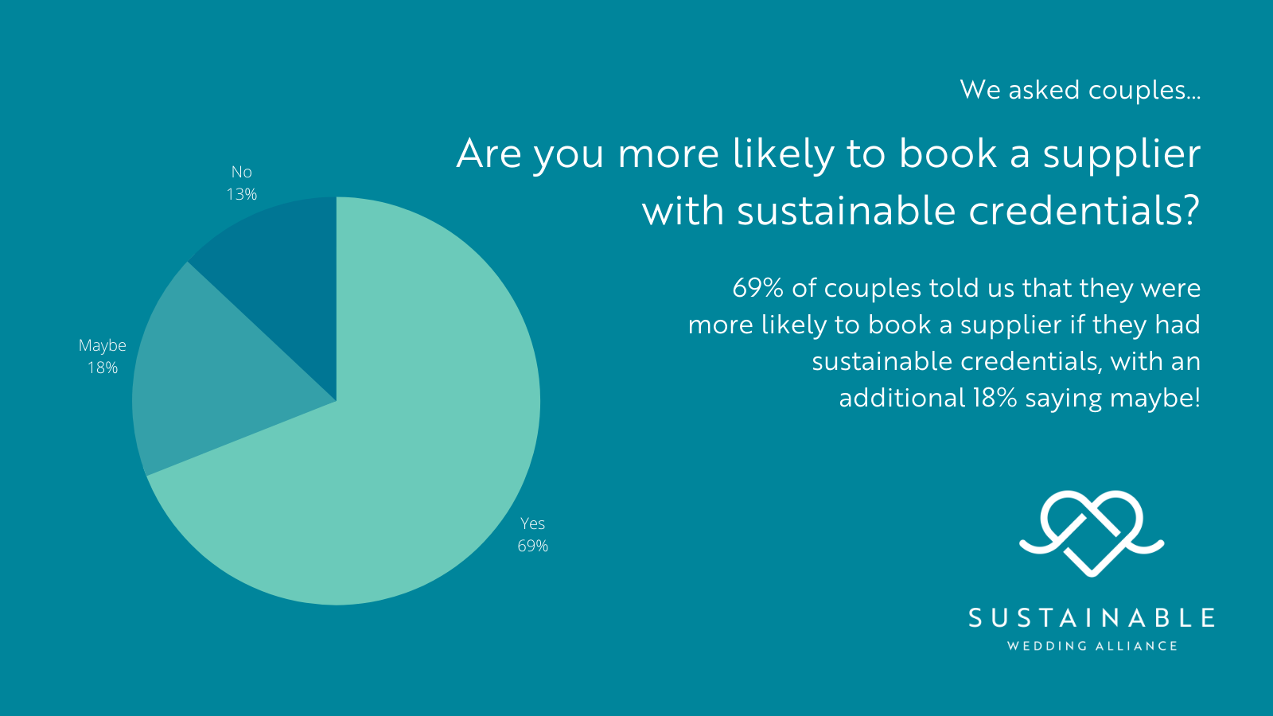Click the "Yes 69%" chart label
The width and height of the screenshot is (1273, 716).
click(532, 535)
